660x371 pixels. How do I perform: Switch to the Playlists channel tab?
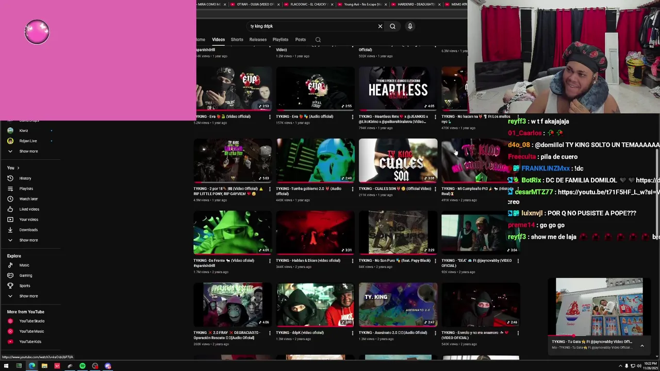point(280,40)
